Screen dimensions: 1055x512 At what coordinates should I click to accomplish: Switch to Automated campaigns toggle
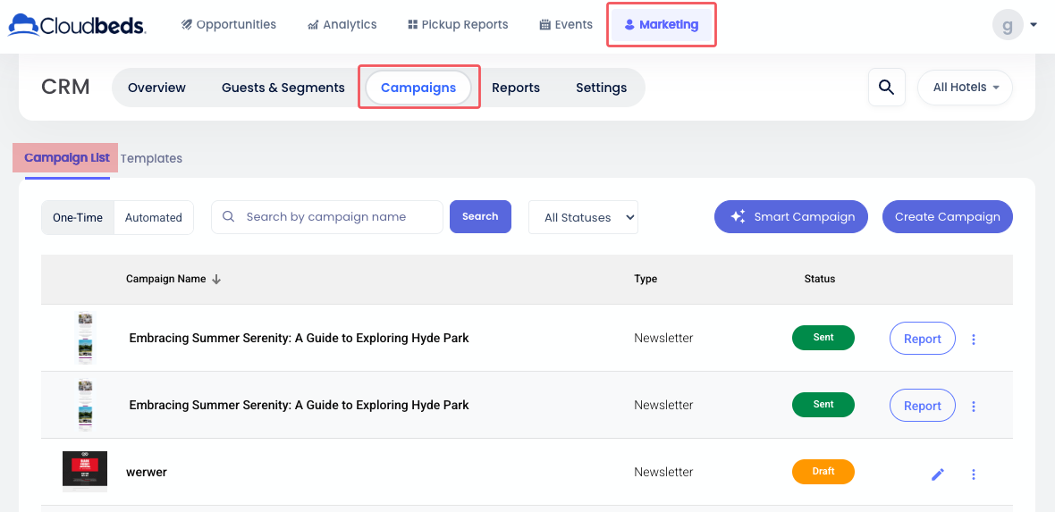[154, 217]
